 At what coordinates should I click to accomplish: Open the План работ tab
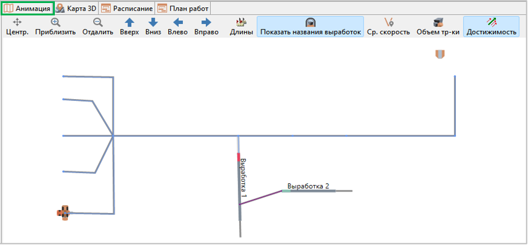pyautogui.click(x=183, y=9)
